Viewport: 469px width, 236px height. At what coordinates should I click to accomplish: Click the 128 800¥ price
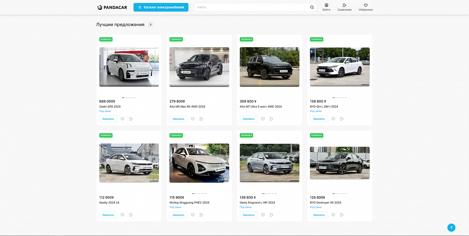[x=318, y=197]
